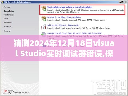Minimize the Installation Center window

(120, 2)
